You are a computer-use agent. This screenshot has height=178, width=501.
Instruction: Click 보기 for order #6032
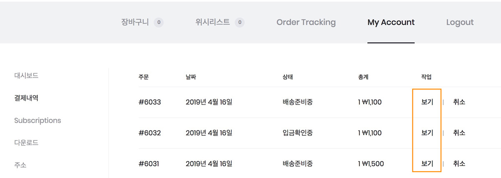click(x=427, y=133)
